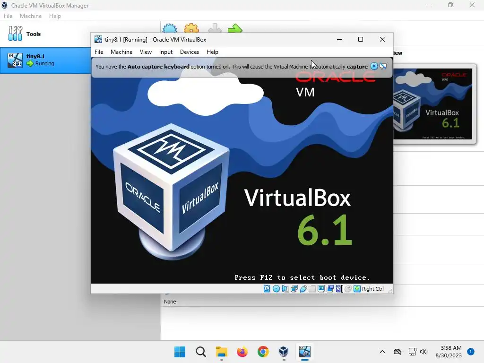Open the Machine menu in tiny8.1 VM window

coord(121,52)
